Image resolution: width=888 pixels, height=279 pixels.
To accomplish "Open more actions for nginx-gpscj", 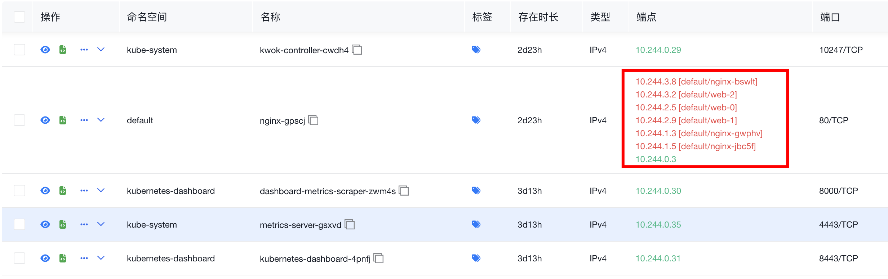I will (x=84, y=120).
